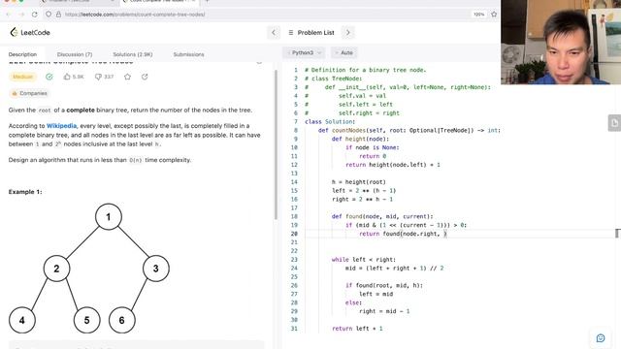Open a new browser tab with plus

click(x=207, y=1)
